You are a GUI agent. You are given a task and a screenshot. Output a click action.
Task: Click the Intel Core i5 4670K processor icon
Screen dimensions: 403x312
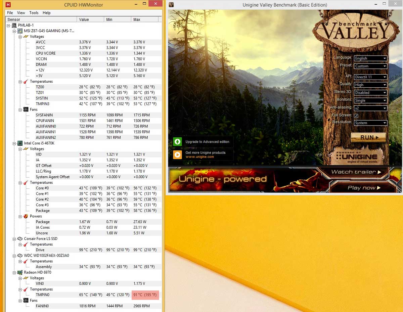tap(20, 143)
